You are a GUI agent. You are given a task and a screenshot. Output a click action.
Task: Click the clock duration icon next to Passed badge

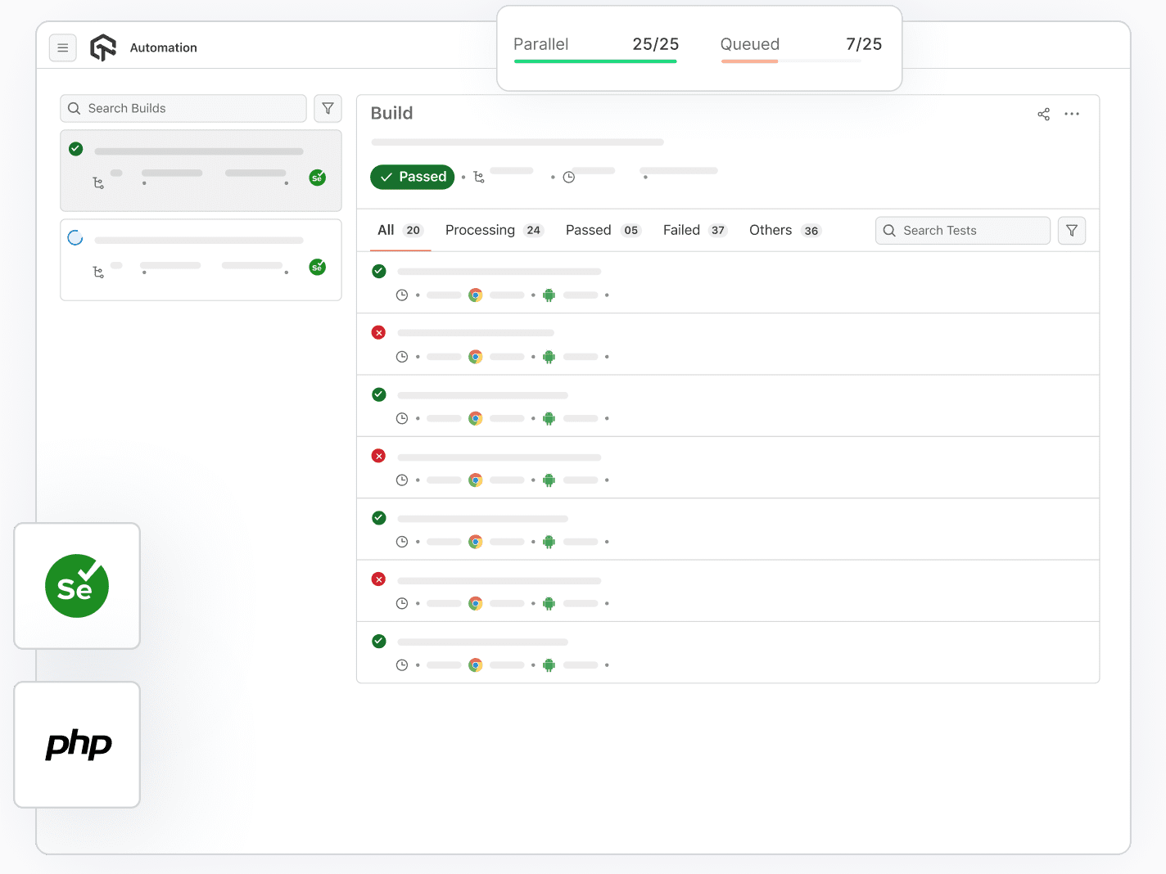click(x=569, y=176)
